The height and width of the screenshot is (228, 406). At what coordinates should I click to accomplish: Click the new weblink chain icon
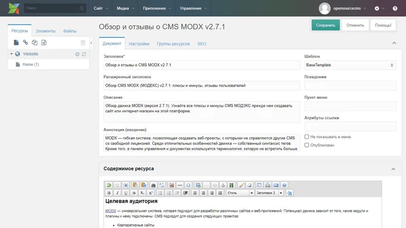pos(25,42)
